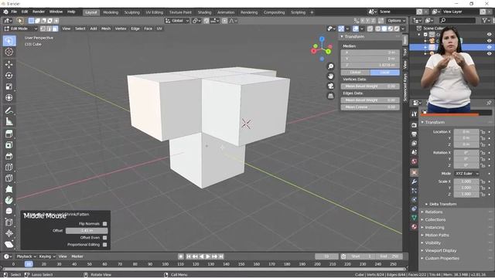Enable the Offset Even checkbox
The height and width of the screenshot is (278, 495).
point(105,238)
